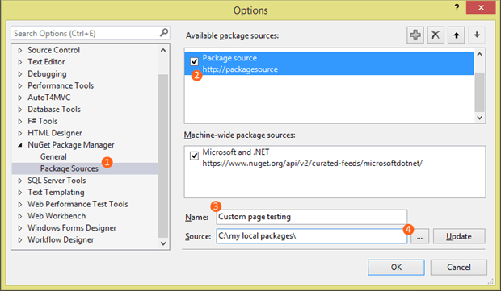501x291 pixels.
Task: Click the nuget.org curated-feeds URL text
Action: point(312,163)
